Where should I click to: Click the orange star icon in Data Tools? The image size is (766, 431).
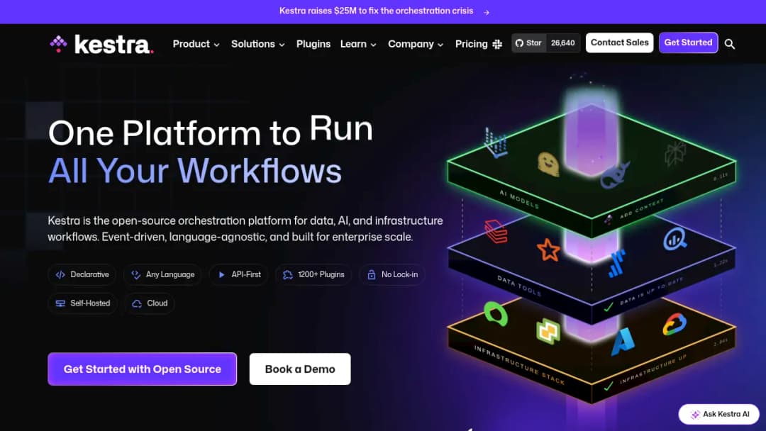tap(548, 250)
